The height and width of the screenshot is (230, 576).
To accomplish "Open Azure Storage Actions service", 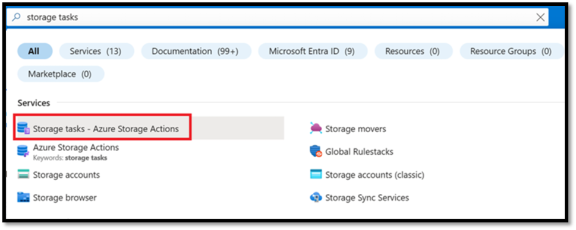I will coord(76,147).
